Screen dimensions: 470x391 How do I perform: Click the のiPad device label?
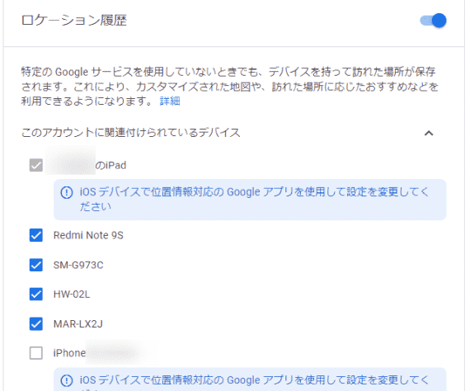[x=110, y=165]
